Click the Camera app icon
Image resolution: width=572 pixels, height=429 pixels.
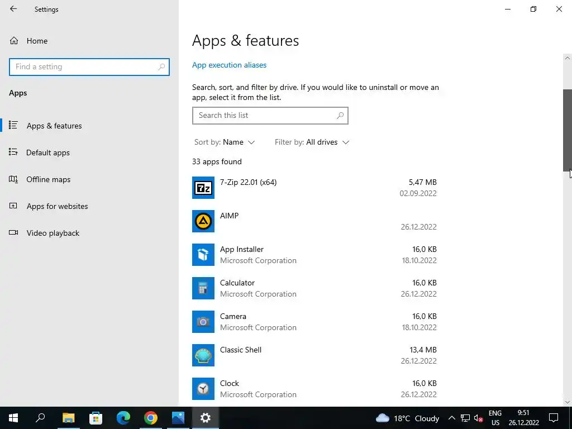(203, 322)
